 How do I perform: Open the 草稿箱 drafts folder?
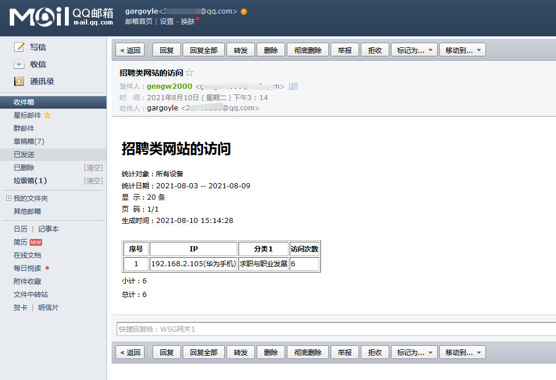pyautogui.click(x=28, y=141)
